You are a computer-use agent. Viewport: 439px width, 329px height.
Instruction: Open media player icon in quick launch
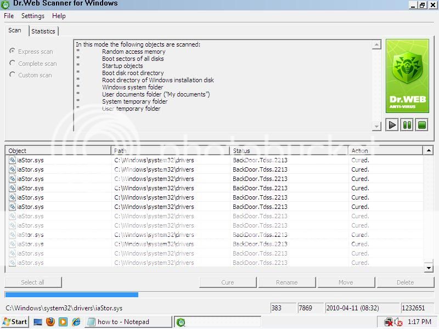63,322
